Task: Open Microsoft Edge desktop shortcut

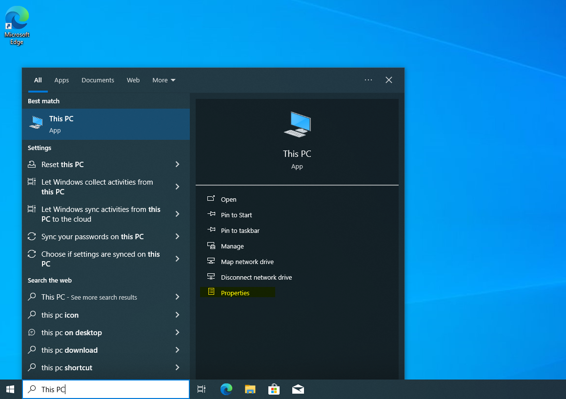Action: (x=17, y=25)
